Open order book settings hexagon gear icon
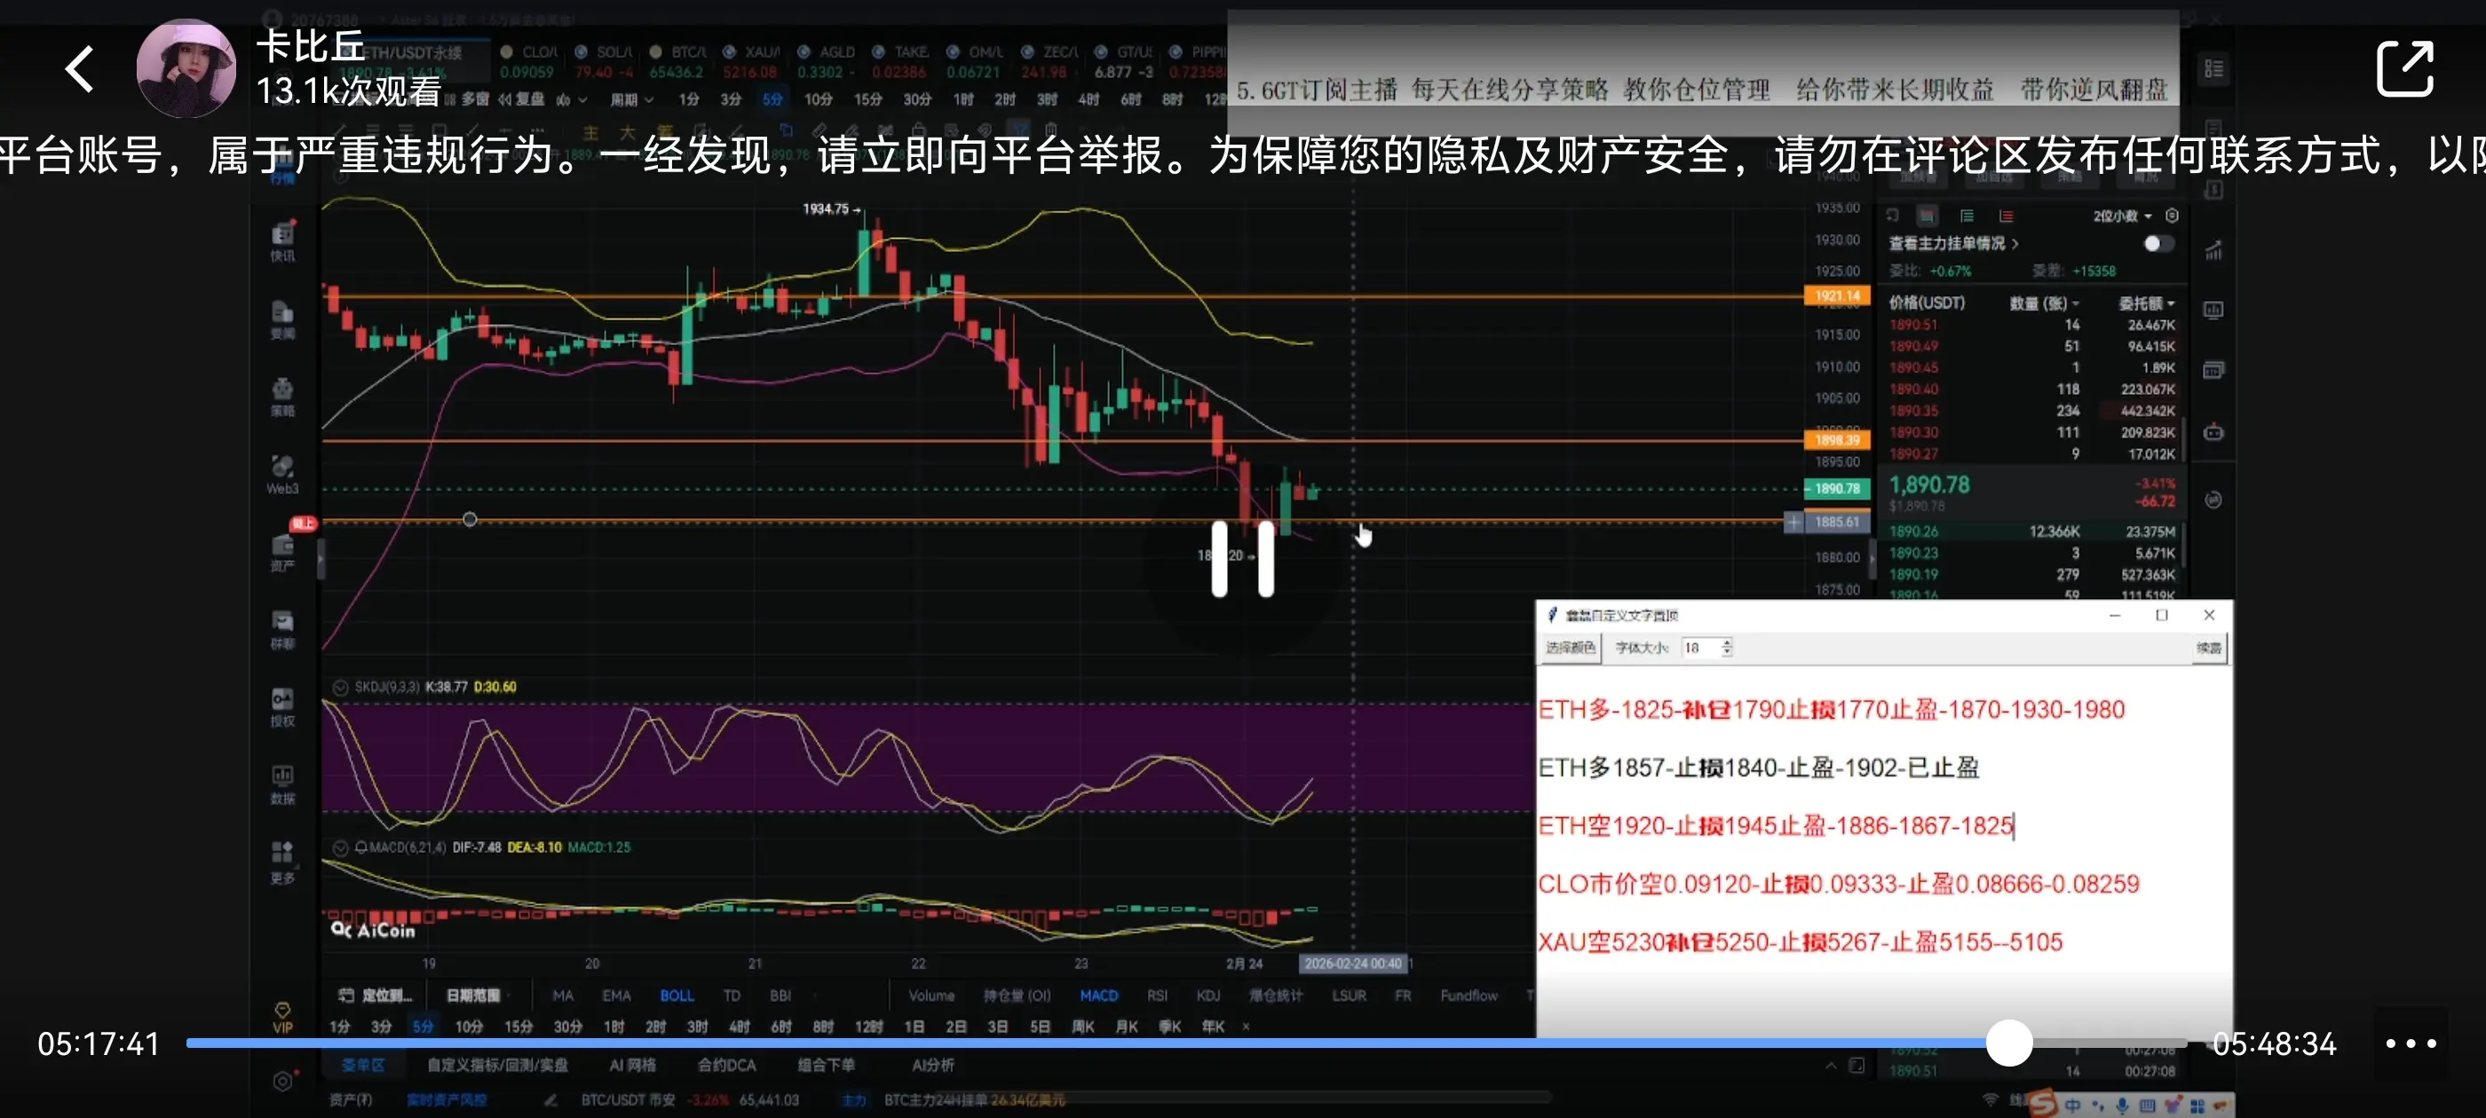This screenshot has width=2486, height=1118. [2172, 215]
